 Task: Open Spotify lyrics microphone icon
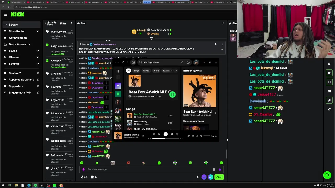click(189, 136)
